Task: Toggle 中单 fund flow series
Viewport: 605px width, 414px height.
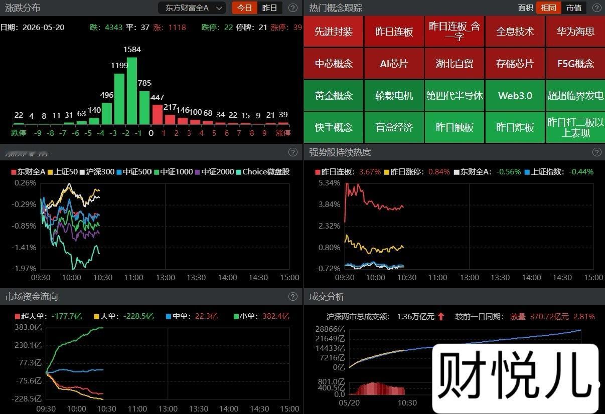Action: click(x=191, y=316)
